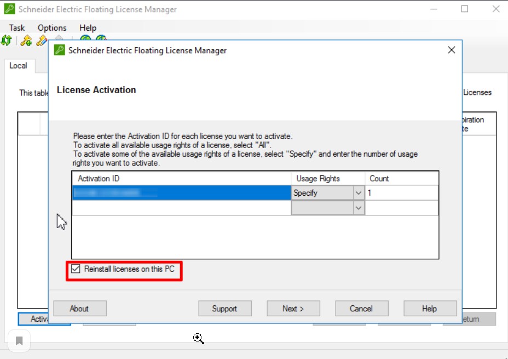This screenshot has width=508, height=359.
Task: Toggle Reinstall licenses on this PC checkbox
Action: pos(76,269)
